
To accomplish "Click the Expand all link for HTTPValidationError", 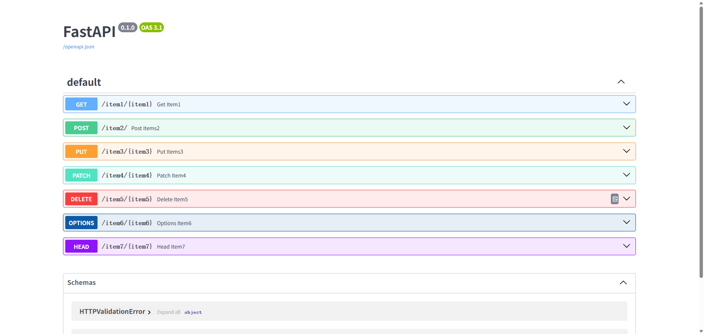I will point(169,312).
